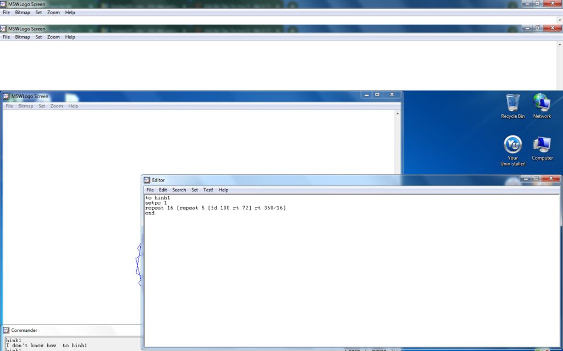This screenshot has height=351, width=563.
Task: Click the Commander window title bar
Action: 71,330
